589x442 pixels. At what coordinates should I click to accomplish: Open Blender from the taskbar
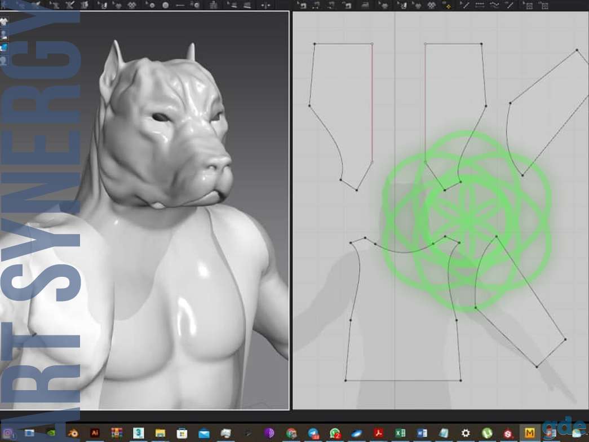73,434
